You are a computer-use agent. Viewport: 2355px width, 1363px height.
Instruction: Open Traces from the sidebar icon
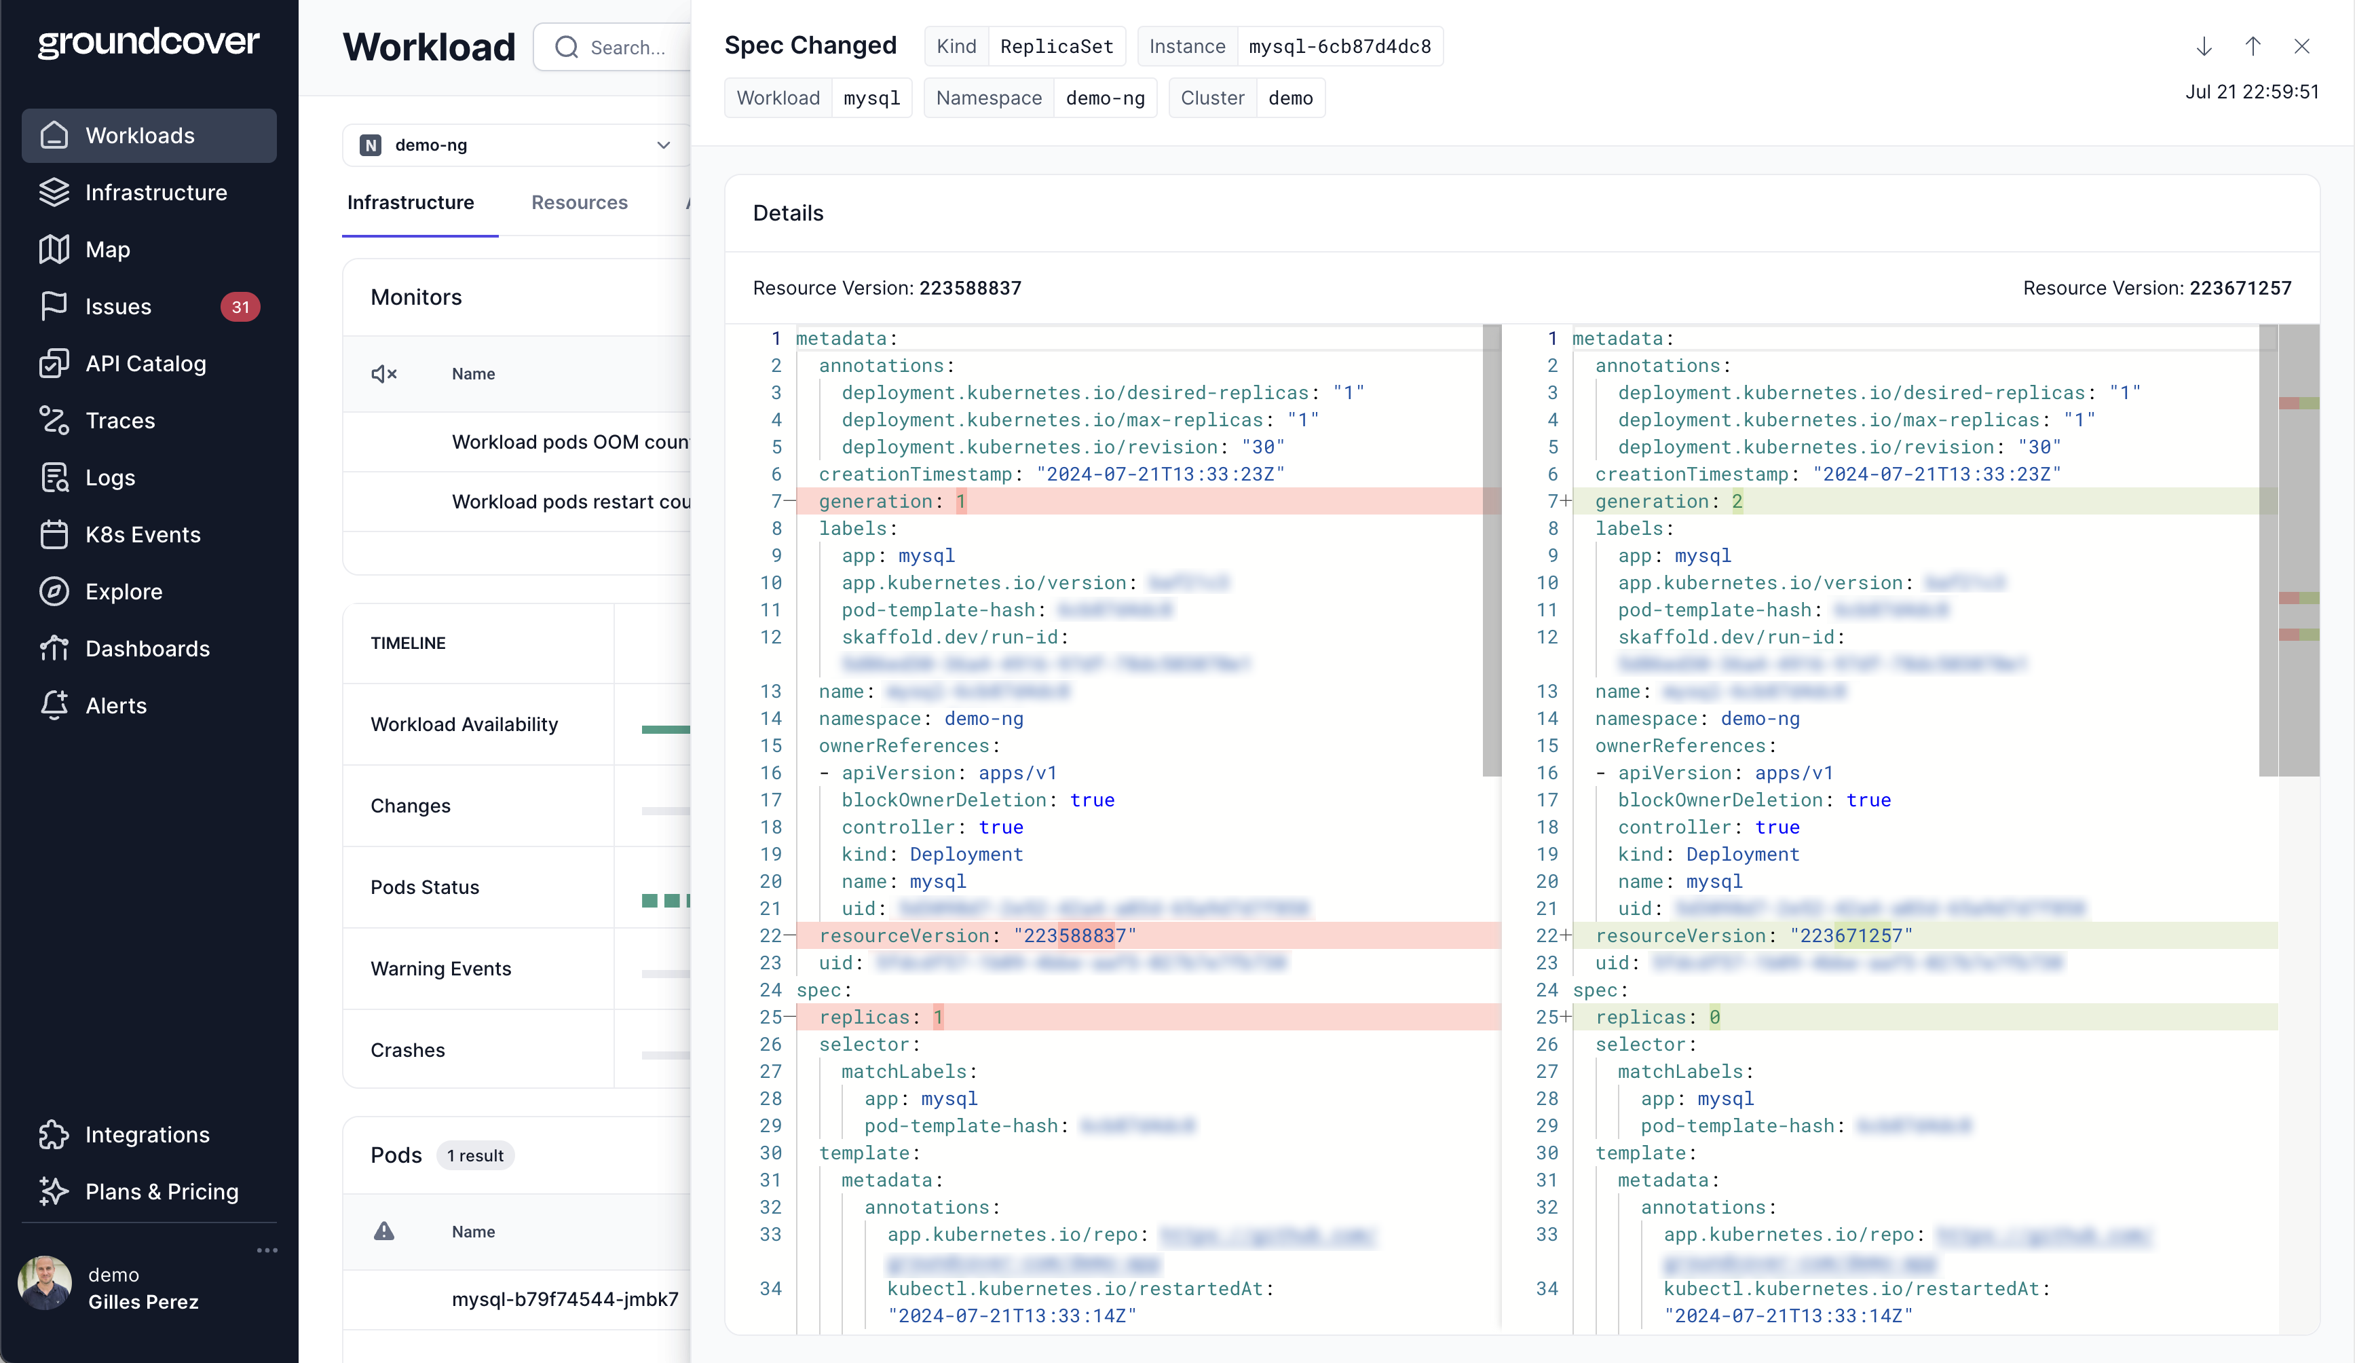coord(54,421)
